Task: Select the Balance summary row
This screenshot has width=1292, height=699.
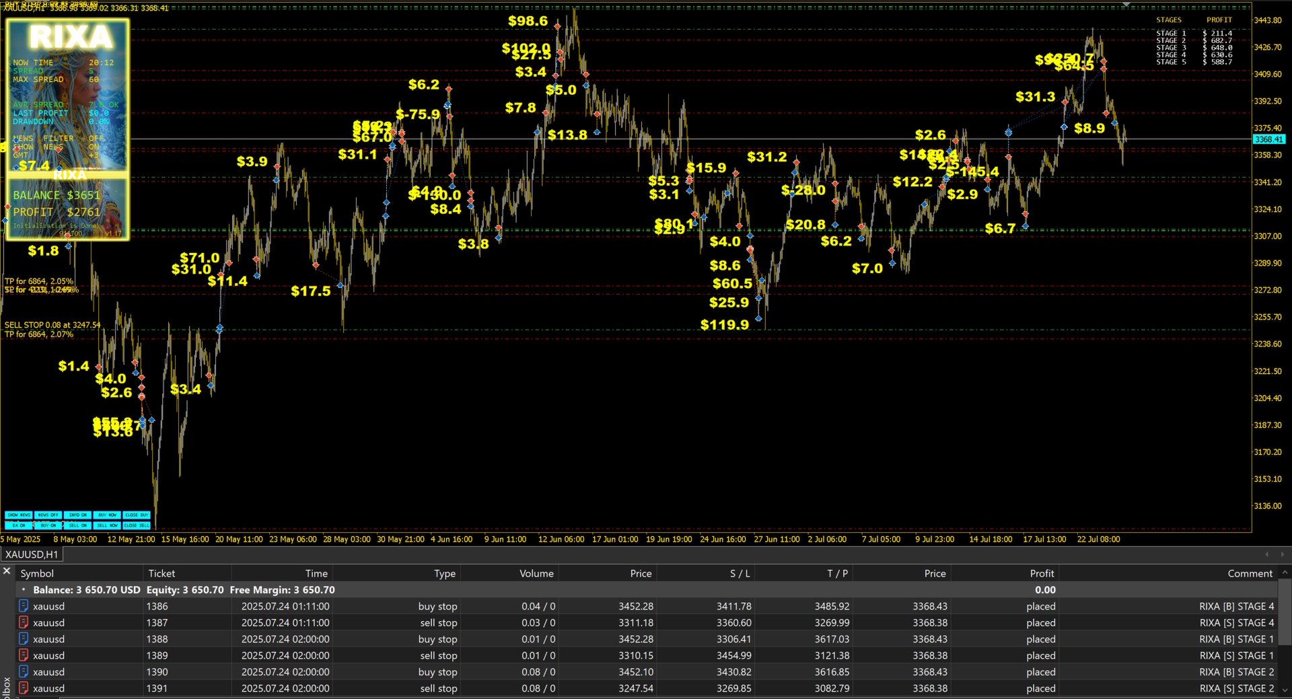Action: (x=646, y=589)
